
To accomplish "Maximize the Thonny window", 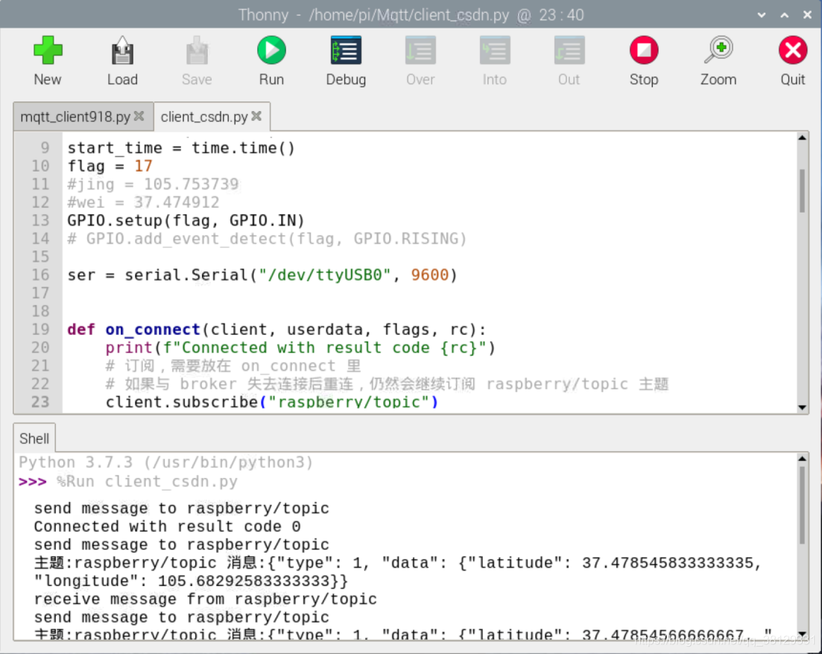I will coord(785,15).
